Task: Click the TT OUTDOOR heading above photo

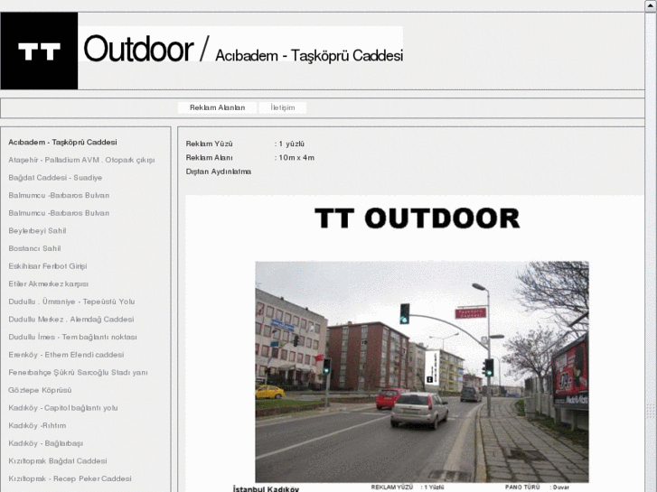Action: click(x=417, y=218)
